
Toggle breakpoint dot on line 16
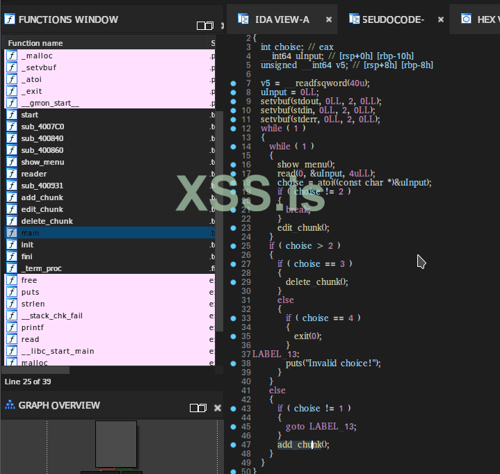click(233, 165)
